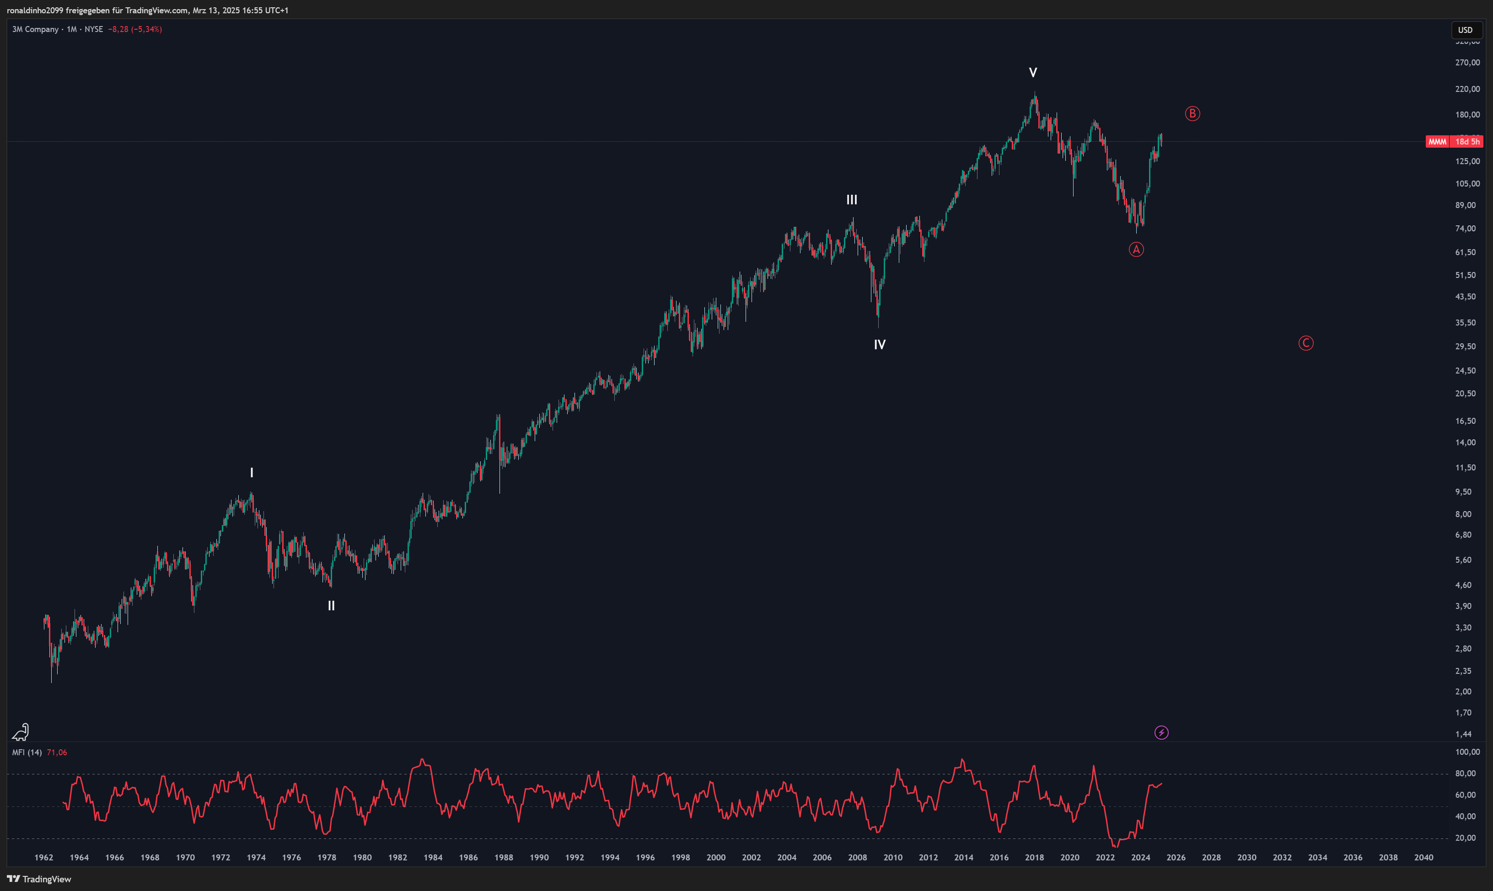Click the red MFI value 71,06

tap(56, 752)
